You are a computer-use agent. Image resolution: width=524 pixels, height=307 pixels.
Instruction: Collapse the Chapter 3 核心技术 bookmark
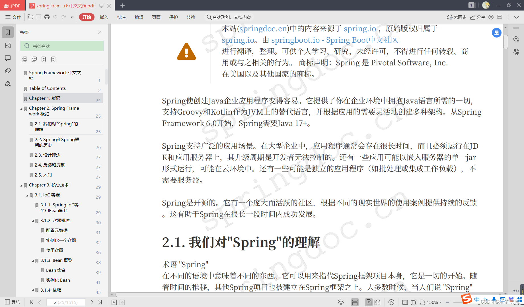(21, 185)
